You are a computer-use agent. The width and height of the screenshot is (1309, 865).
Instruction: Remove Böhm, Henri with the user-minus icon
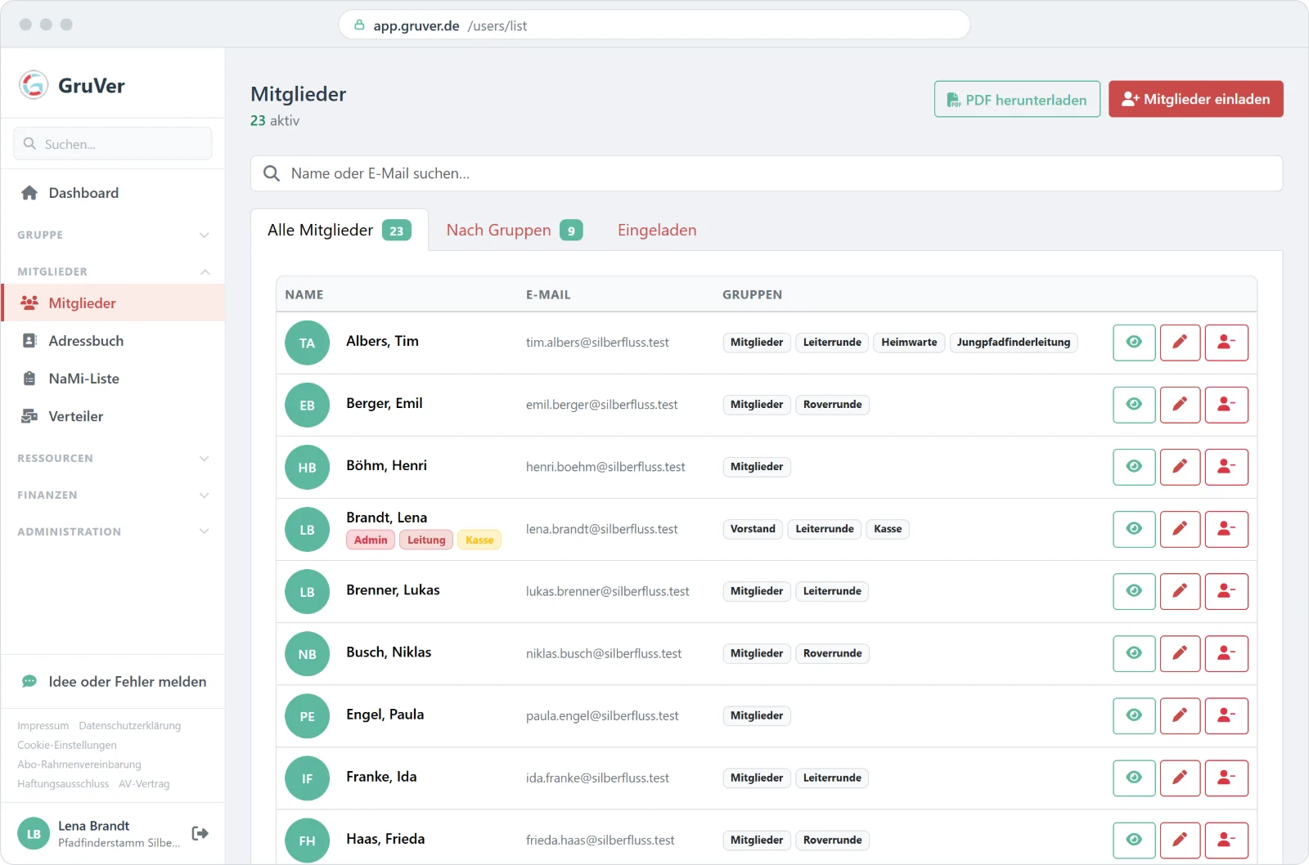coord(1226,467)
